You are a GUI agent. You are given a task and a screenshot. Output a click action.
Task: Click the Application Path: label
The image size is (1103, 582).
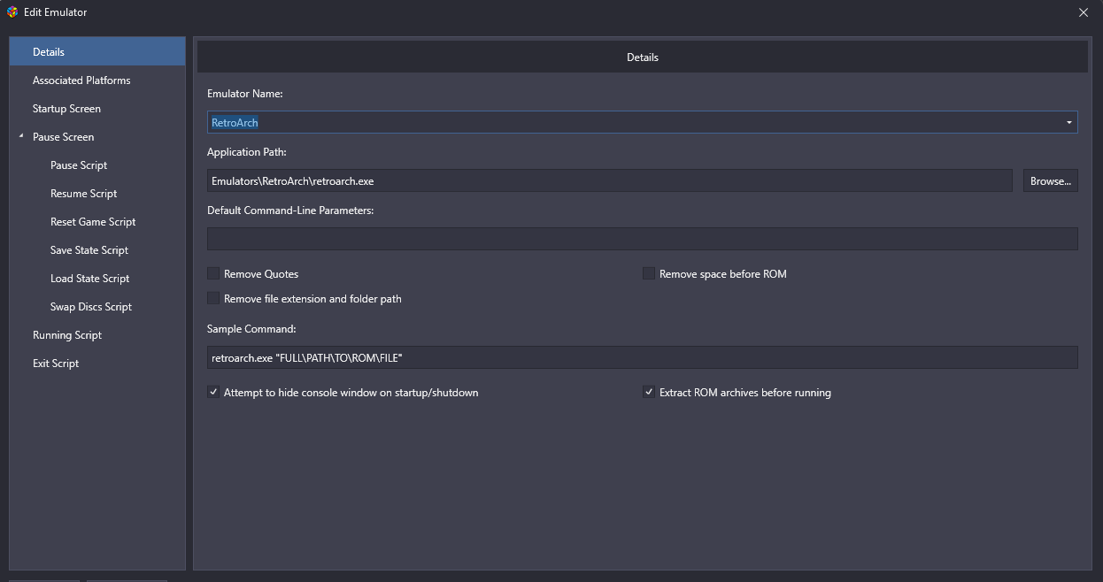[x=247, y=152]
